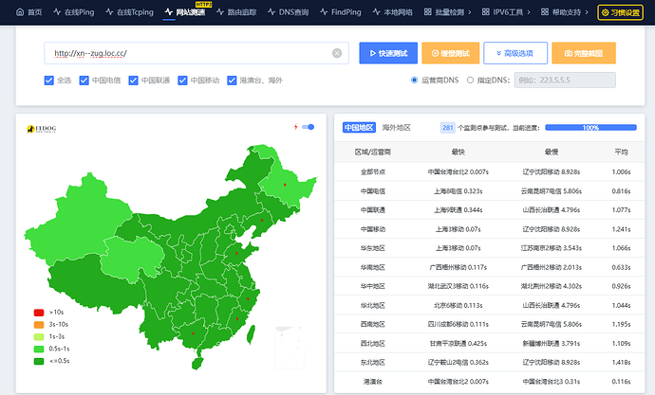Toggle the 全选 checkbox
The image size is (655, 395).
pos(48,81)
